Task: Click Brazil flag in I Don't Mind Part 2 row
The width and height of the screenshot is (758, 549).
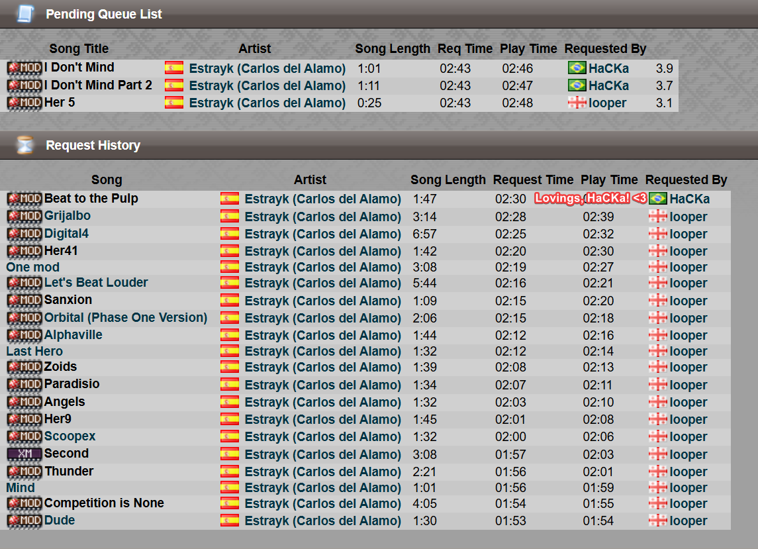Action: click(x=577, y=85)
